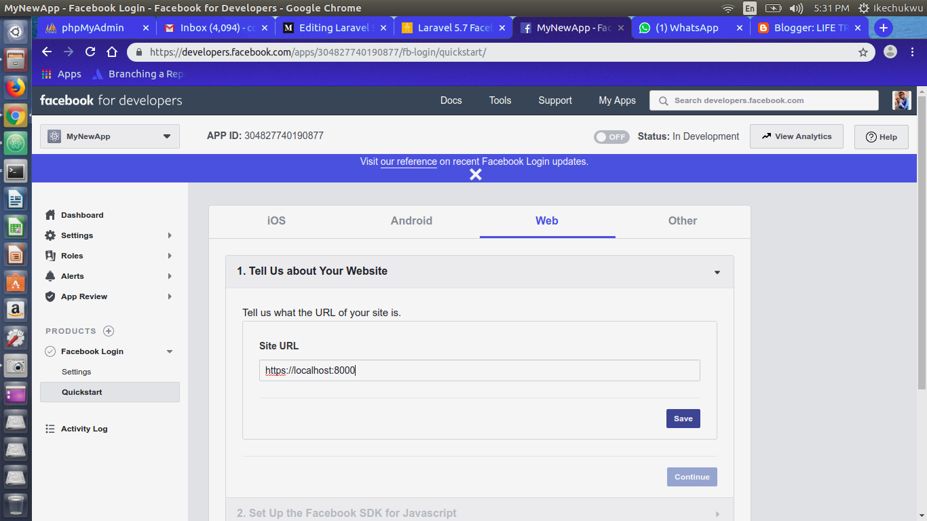Select the Web platform tab
The image size is (927, 521).
tap(547, 221)
